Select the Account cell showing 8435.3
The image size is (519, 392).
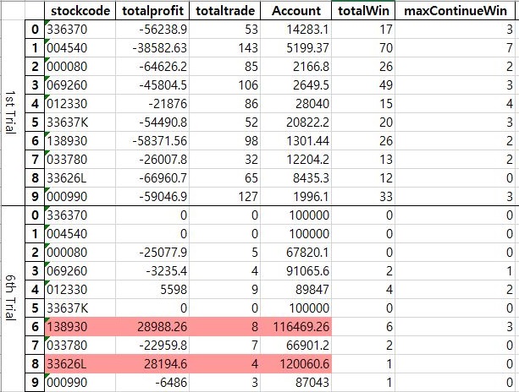(296, 178)
